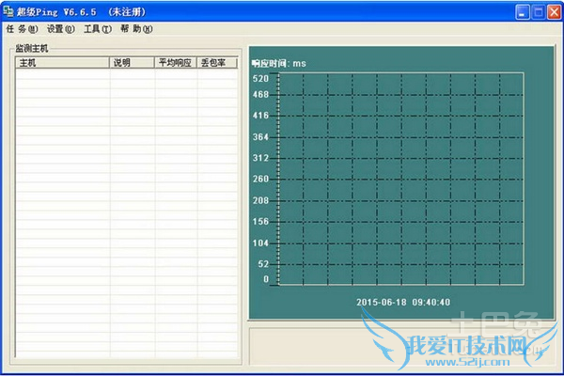564x376 pixels.
Task: Click the 超级Ping app icon in title bar
Action: point(8,11)
